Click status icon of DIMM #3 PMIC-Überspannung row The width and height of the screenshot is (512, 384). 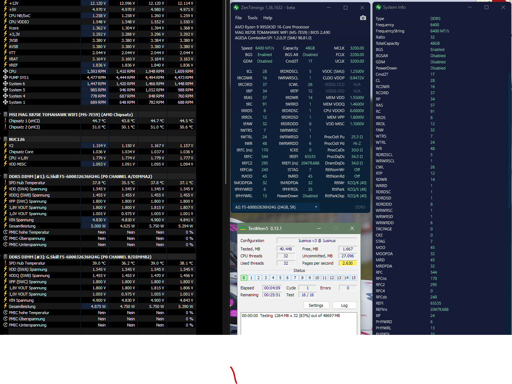pos(5,319)
